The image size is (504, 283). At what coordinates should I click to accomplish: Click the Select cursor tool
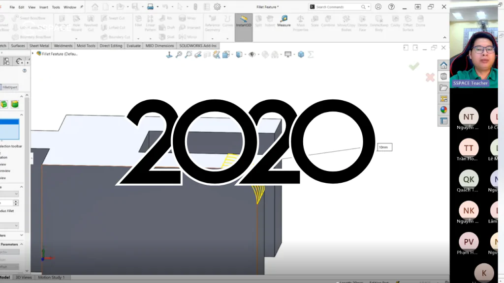(180, 7)
